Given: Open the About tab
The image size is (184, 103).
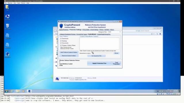Looking at the screenshot, I should [112, 30].
